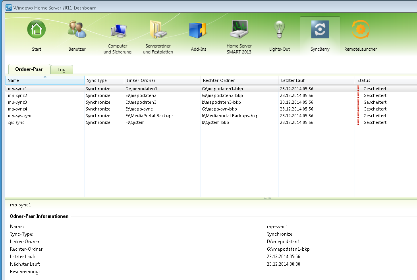Click the I:\System-bkp cell

tap(215, 122)
